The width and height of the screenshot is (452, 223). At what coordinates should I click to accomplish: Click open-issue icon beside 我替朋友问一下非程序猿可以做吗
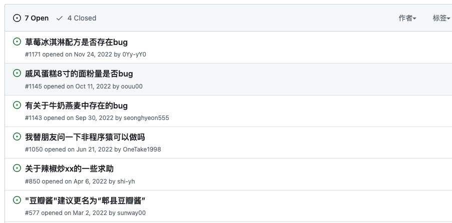coord(17,137)
